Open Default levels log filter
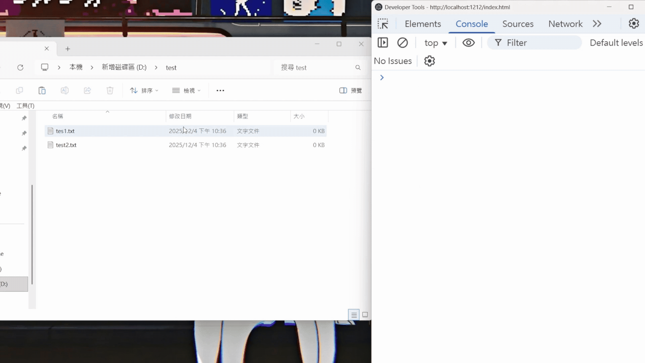Viewport: 645px width, 363px height. click(616, 43)
